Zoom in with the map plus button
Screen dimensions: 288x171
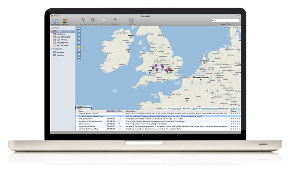point(79,29)
